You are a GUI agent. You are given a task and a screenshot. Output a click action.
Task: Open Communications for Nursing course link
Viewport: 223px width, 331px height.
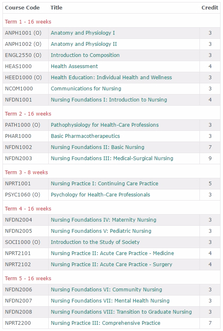86,89
